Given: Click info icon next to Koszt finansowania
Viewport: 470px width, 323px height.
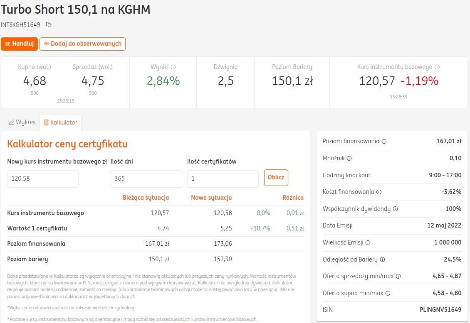Looking at the screenshot, I should tap(378, 192).
